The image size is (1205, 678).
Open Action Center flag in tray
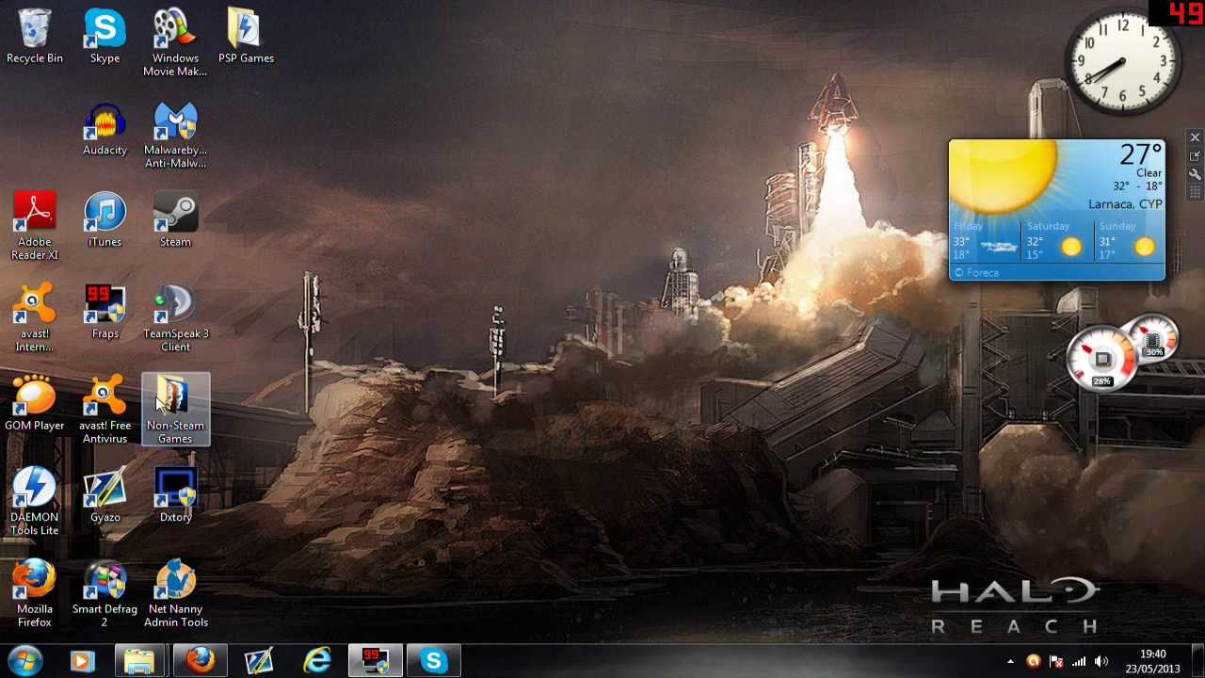tap(1056, 661)
